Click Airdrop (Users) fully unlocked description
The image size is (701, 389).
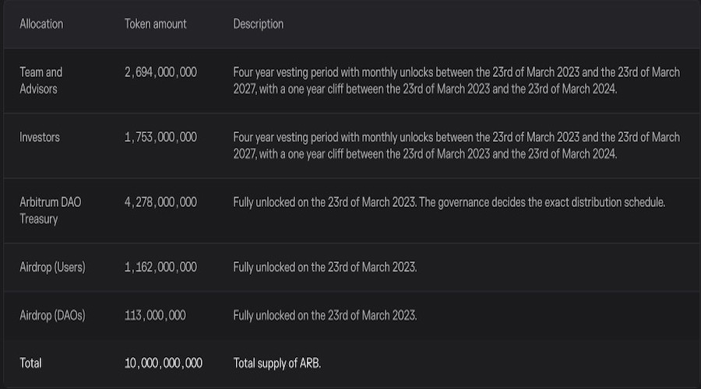(x=325, y=267)
